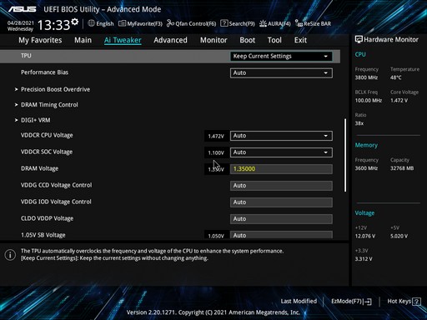The height and width of the screenshot is (320, 427).
Task: Open the VDDCR CPU Voltage dropdown
Action: point(281,136)
